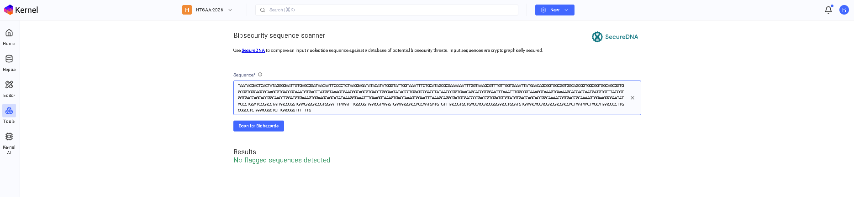The width and height of the screenshot is (854, 197).
Task: Click the search magnifier icon
Action: coord(263,10)
